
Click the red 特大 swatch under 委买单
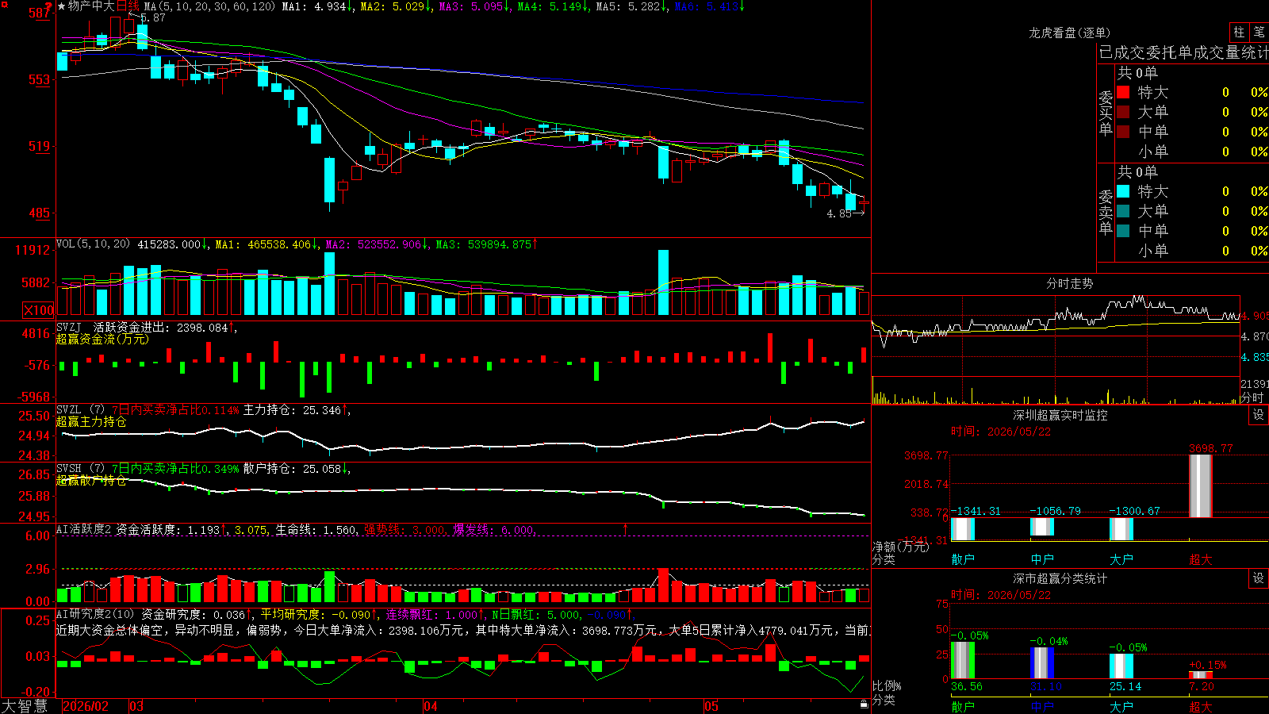[1123, 92]
